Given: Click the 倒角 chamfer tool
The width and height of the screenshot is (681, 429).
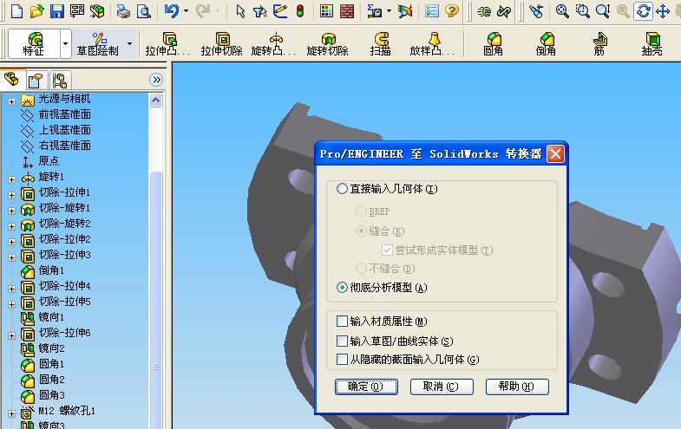Looking at the screenshot, I should [x=546, y=44].
